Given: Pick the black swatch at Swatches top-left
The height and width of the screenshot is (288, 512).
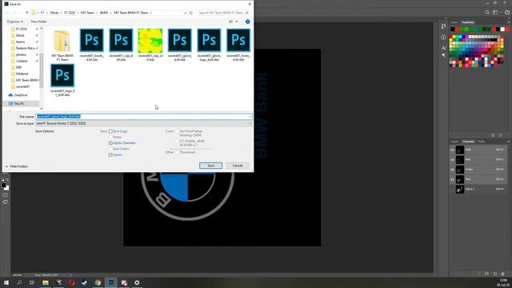Looking at the screenshot, I should pos(452,30).
